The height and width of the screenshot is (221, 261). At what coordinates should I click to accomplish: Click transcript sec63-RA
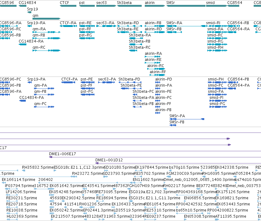coord(106,26)
